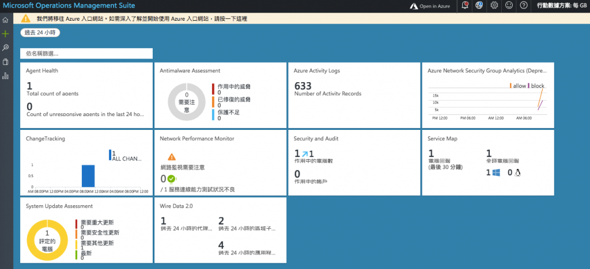The height and width of the screenshot is (269, 590).
Task: Open the notifications bell icon
Action: [x=465, y=6]
